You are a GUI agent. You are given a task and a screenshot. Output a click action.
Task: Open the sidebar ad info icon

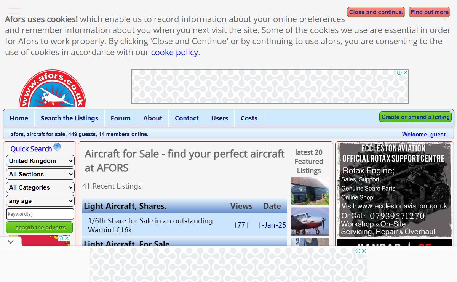[x=61, y=238]
